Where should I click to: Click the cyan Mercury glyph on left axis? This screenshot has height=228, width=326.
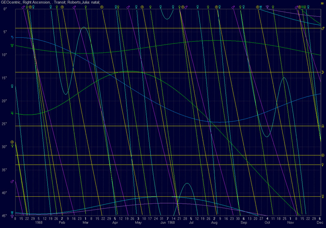(x=12, y=86)
